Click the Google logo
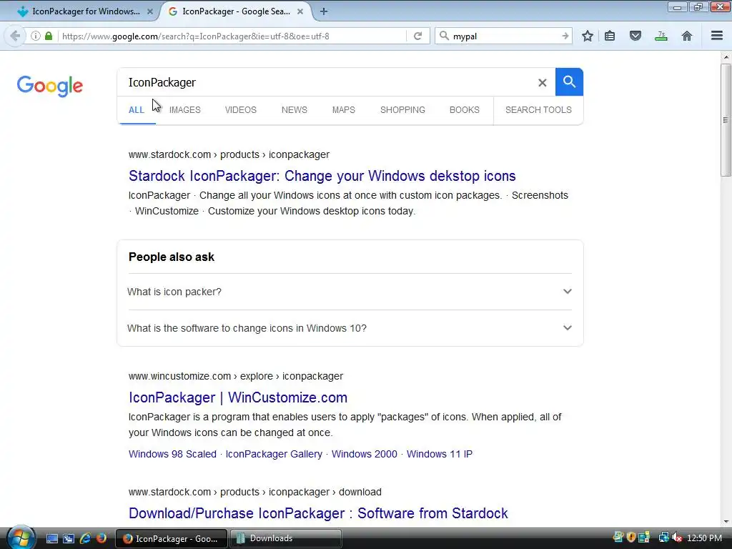Viewport: 732px width, 549px height. pyautogui.click(x=50, y=86)
